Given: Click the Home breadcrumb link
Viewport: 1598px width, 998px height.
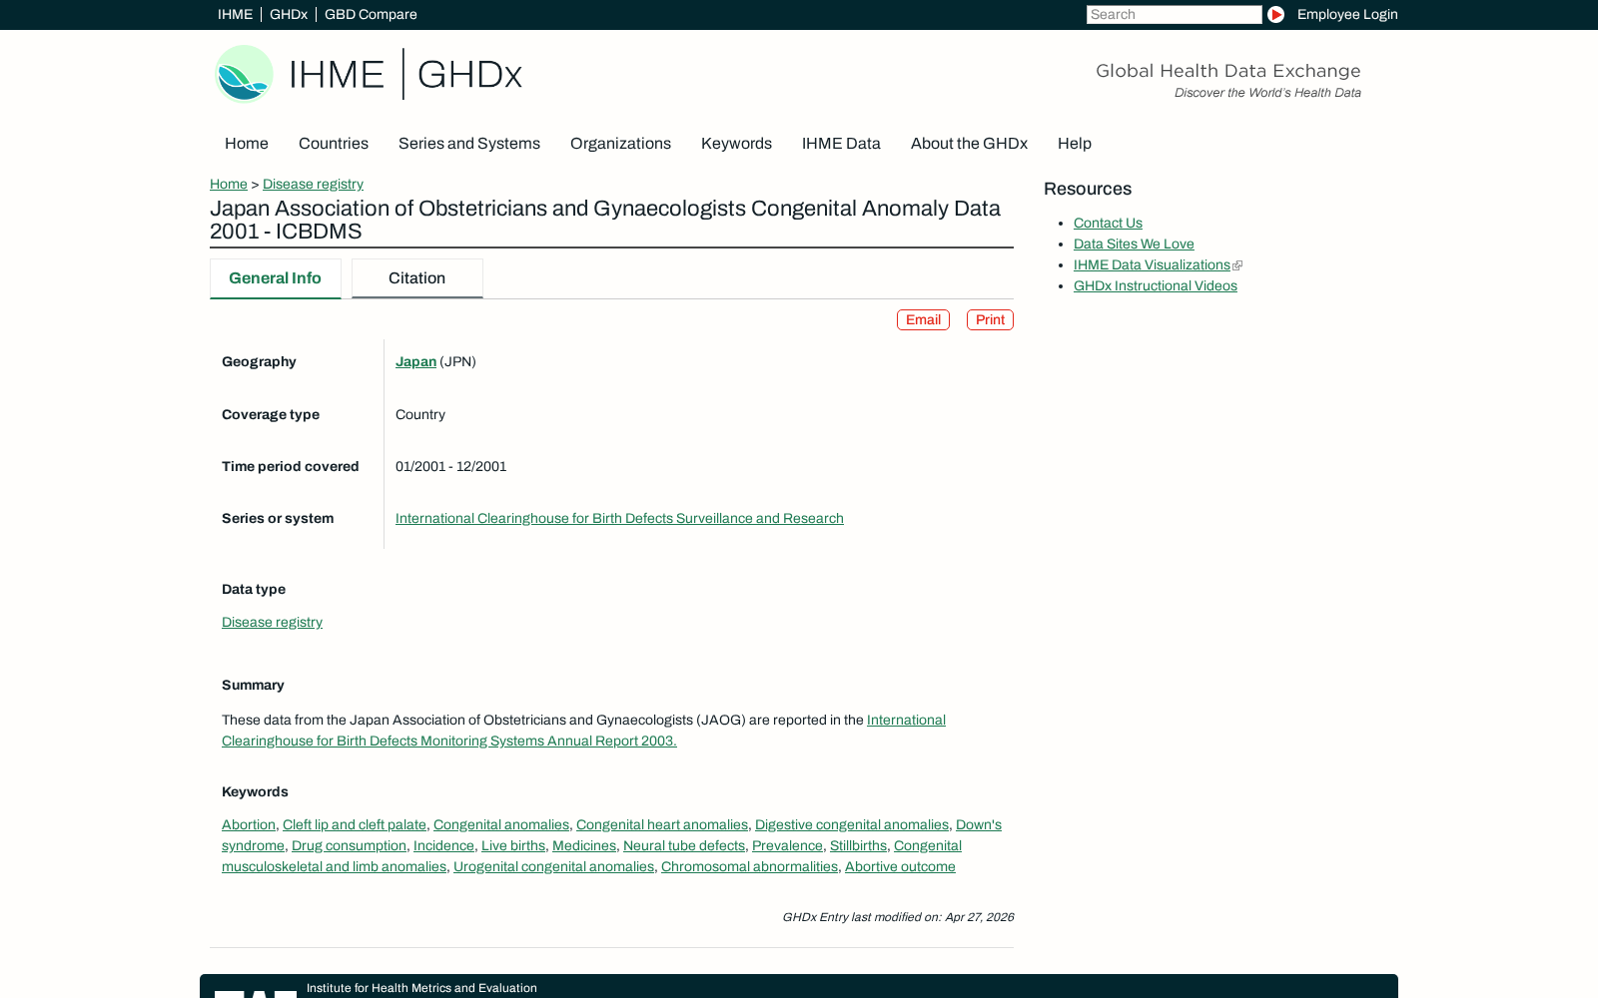Looking at the screenshot, I should (x=229, y=184).
